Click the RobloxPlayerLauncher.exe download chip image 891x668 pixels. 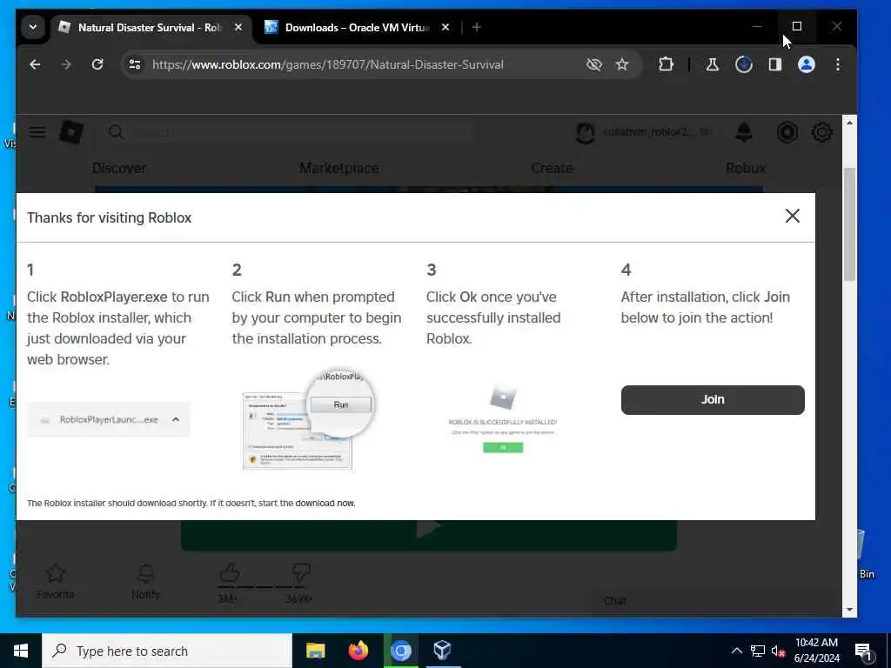pos(109,420)
